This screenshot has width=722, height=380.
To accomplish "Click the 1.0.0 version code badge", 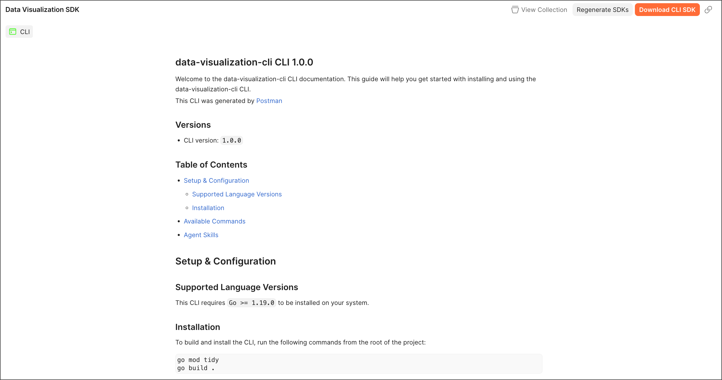I will (x=231, y=141).
